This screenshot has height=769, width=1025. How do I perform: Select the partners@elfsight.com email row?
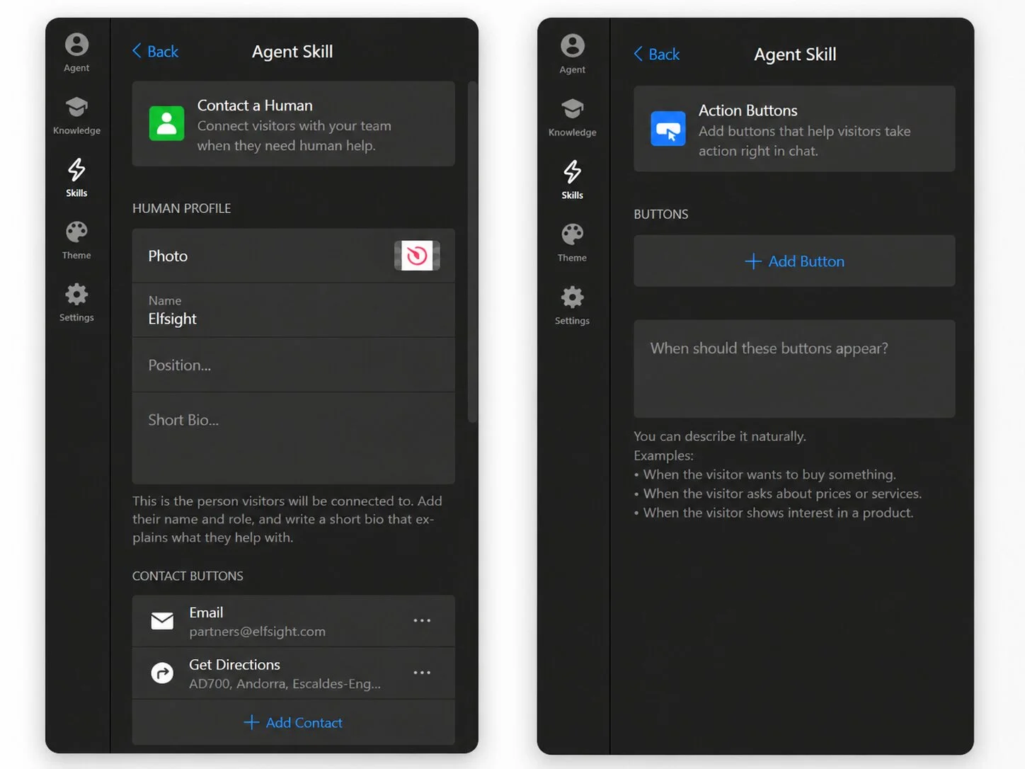pos(293,621)
